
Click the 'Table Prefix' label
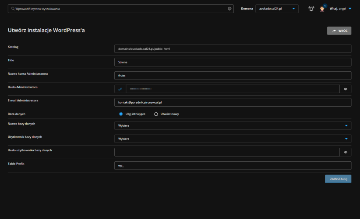16,163
